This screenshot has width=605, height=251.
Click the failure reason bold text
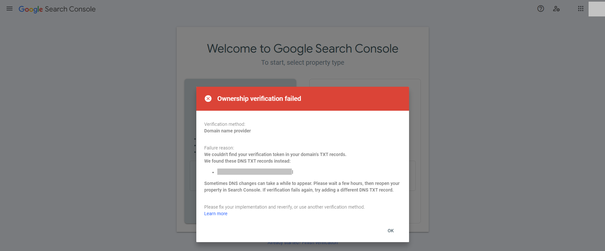coord(275,154)
